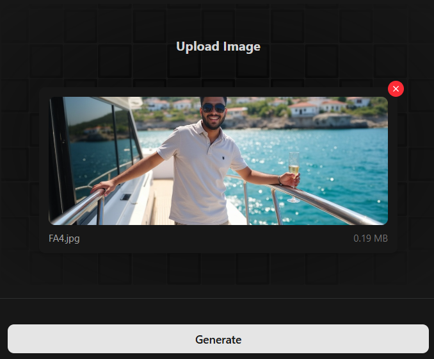Click the Upload Image heading
Image resolution: width=434 pixels, height=359 pixels.
pos(218,47)
